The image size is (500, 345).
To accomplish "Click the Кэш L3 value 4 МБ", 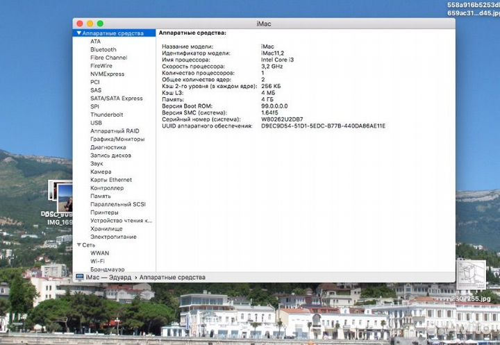I will [x=268, y=93].
